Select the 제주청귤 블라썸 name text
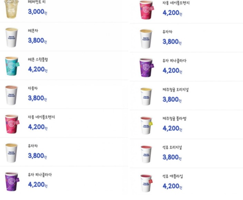 click(174, 119)
